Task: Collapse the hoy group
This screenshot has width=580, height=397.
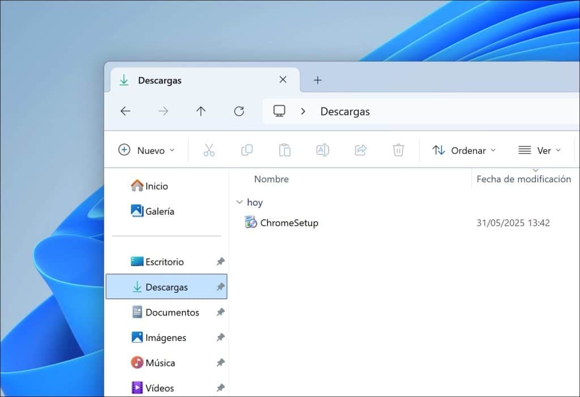Action: point(240,202)
